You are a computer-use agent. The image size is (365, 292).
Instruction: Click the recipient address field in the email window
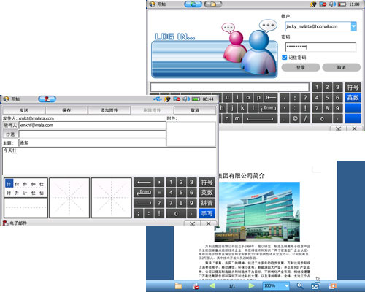click(92, 126)
